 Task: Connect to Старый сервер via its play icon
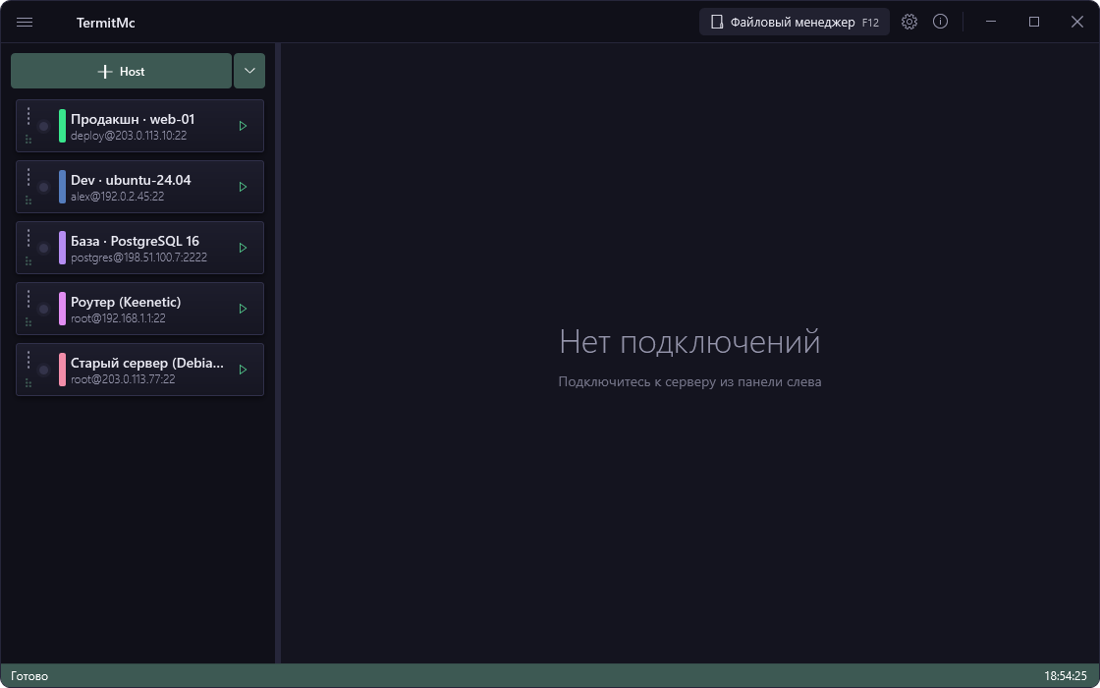tap(243, 370)
